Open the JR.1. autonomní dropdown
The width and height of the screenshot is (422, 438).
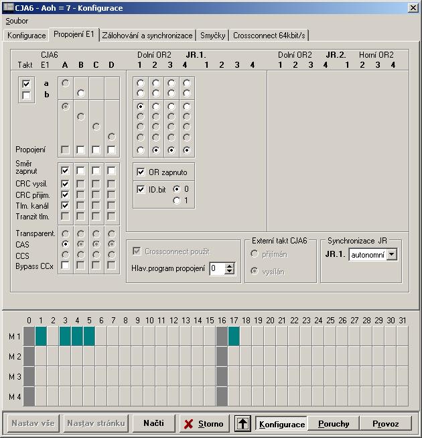click(x=392, y=254)
